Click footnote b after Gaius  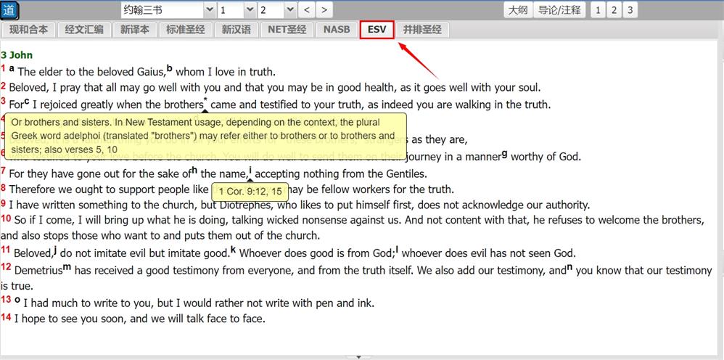[170, 69]
